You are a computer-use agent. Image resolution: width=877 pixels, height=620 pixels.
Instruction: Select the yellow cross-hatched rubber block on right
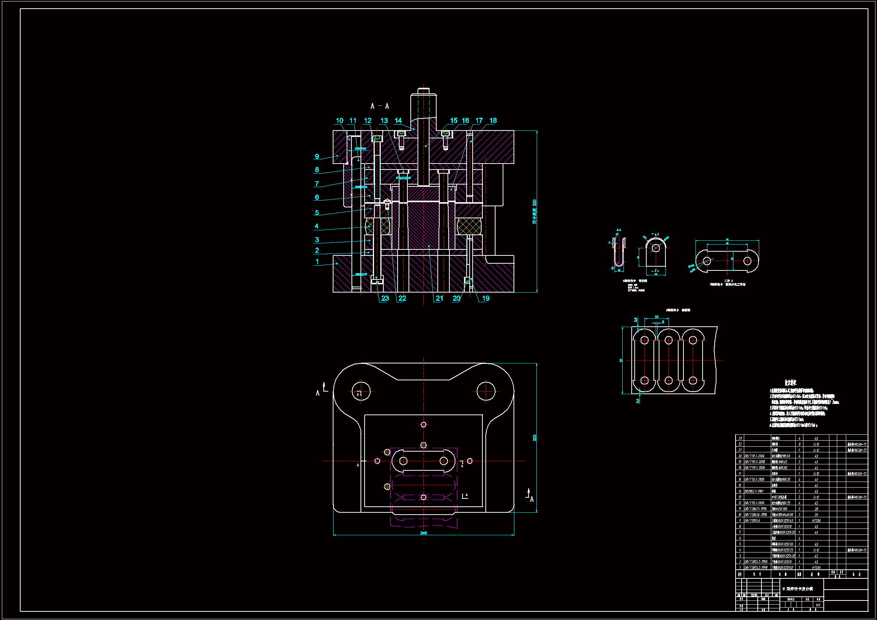(469, 226)
